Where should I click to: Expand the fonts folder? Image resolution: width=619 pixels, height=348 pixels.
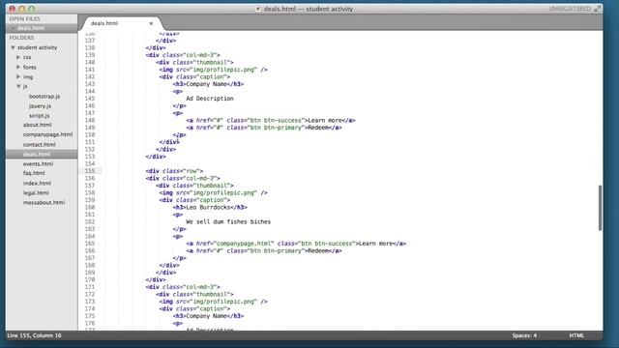click(18, 67)
